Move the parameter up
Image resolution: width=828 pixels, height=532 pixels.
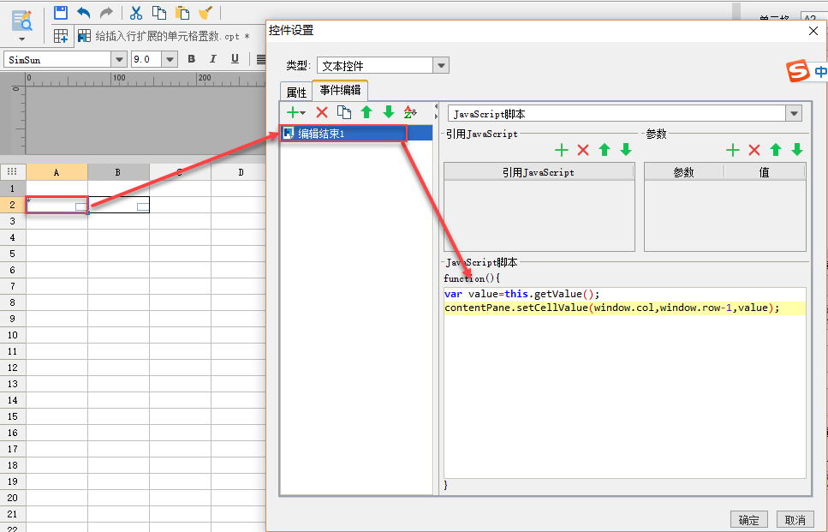776,150
